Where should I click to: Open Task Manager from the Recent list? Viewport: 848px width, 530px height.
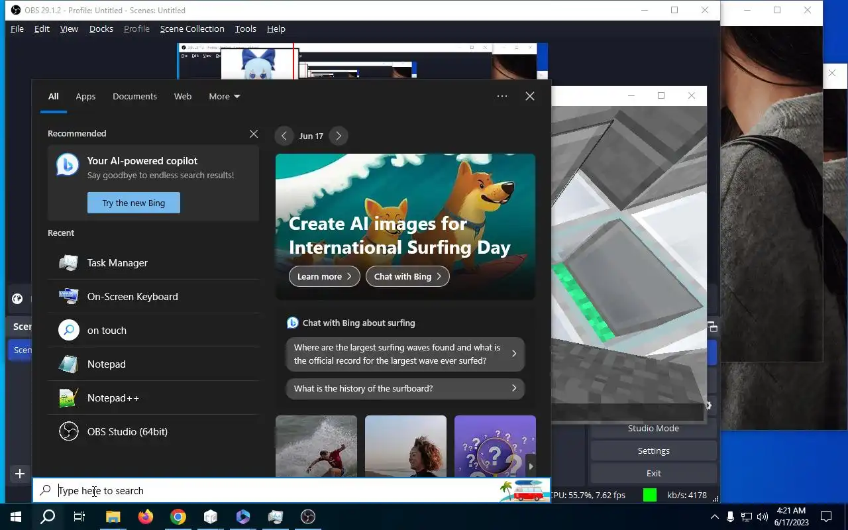[153, 263]
